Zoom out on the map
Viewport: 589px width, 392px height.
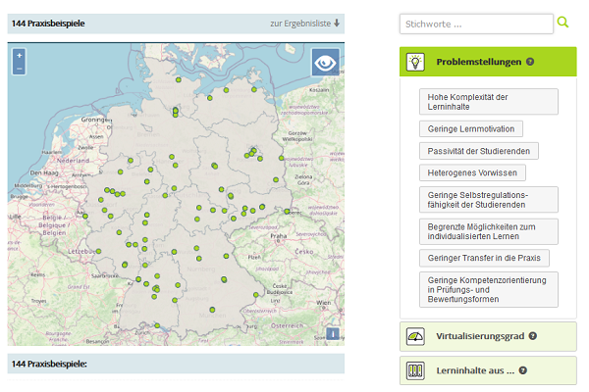coord(19,69)
